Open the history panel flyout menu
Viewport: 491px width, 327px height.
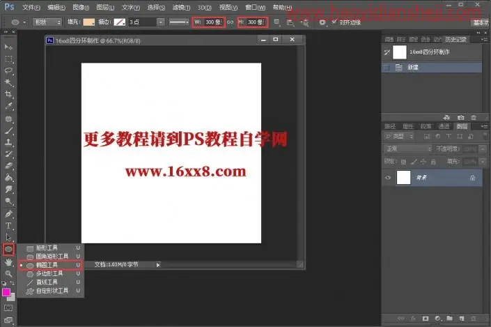pyautogui.click(x=484, y=39)
